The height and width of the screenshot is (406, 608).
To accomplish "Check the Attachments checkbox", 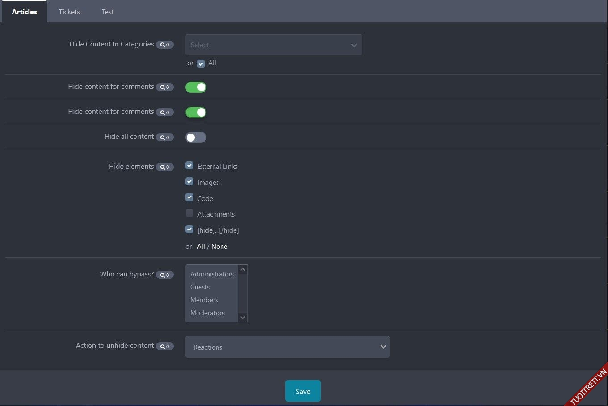I will pyautogui.click(x=189, y=213).
